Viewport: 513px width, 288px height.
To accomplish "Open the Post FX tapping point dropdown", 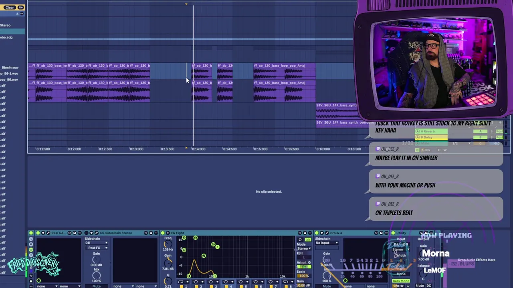I will point(96,248).
